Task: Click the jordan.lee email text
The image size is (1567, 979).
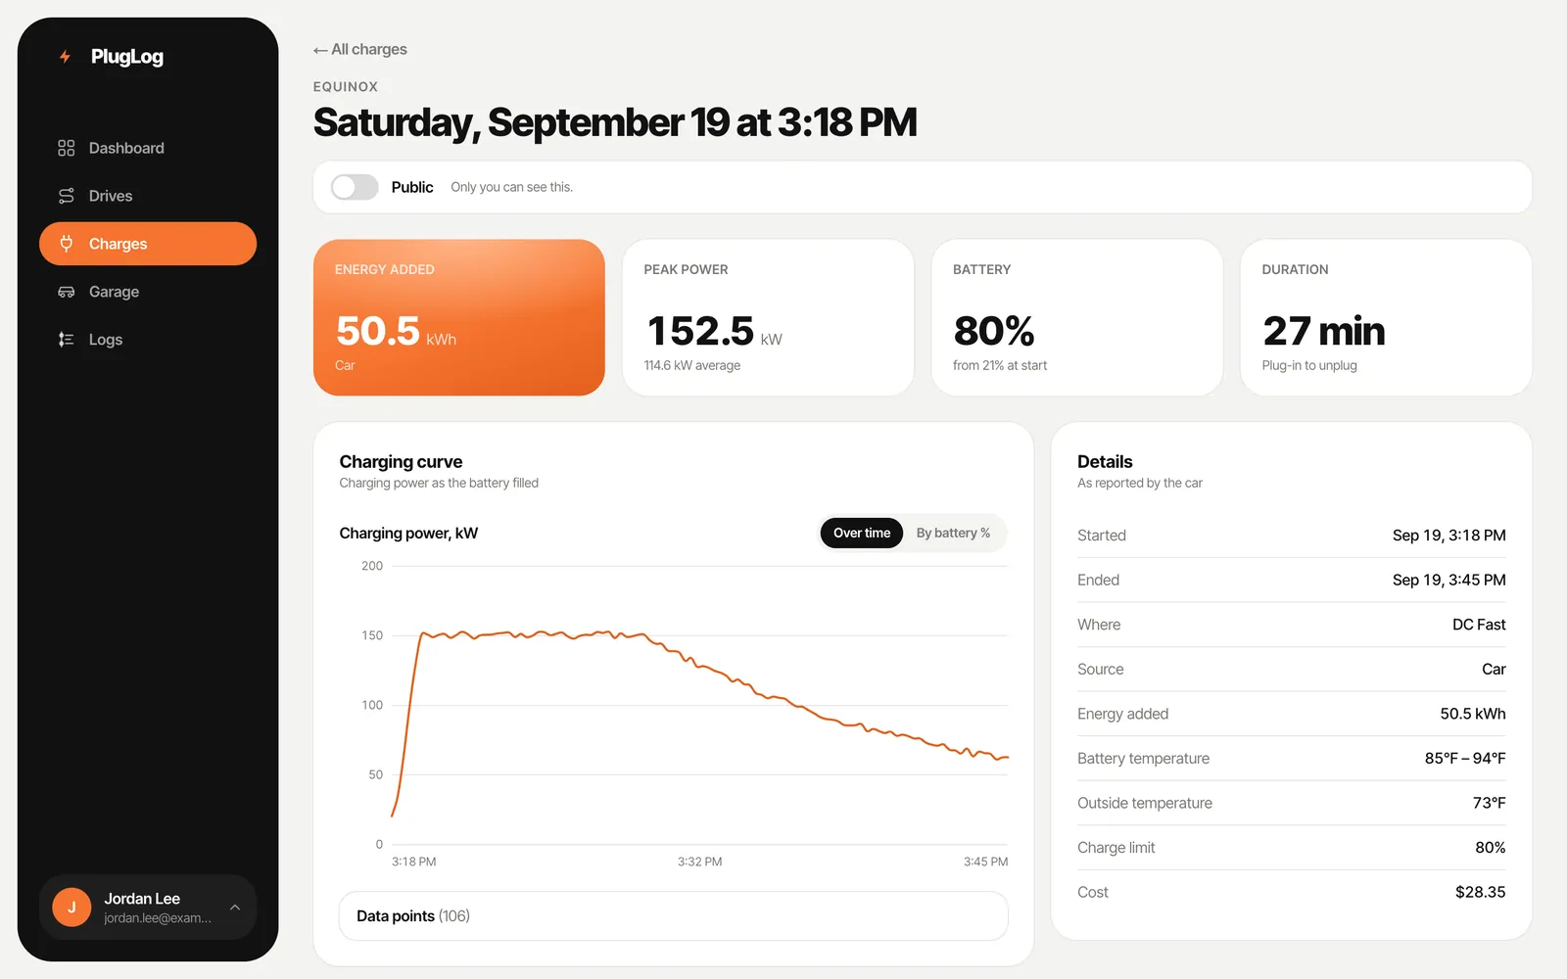Action: pyautogui.click(x=158, y=918)
